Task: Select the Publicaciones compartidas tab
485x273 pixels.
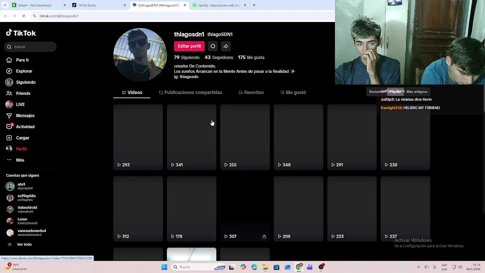Action: pos(190,93)
